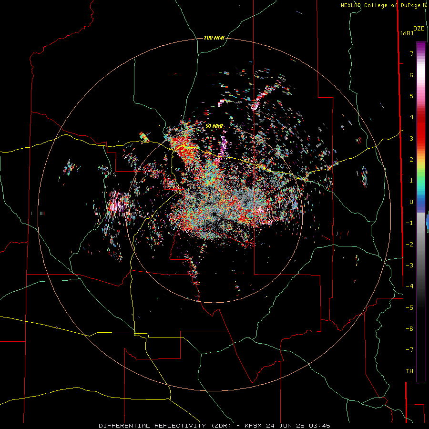Click the 0 value on the color scale
Viewport: 429px width, 429px height.
click(x=411, y=202)
